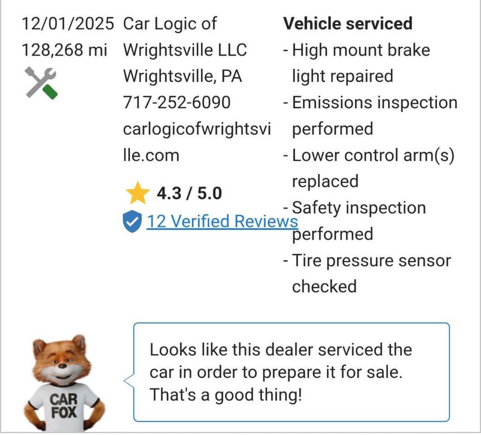The width and height of the screenshot is (481, 435).
Task: Click the blue verified shield badge
Action: click(x=132, y=222)
